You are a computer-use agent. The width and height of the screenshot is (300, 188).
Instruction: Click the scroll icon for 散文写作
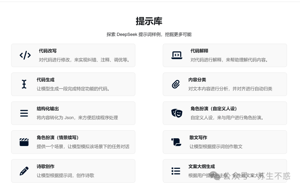point(176,142)
